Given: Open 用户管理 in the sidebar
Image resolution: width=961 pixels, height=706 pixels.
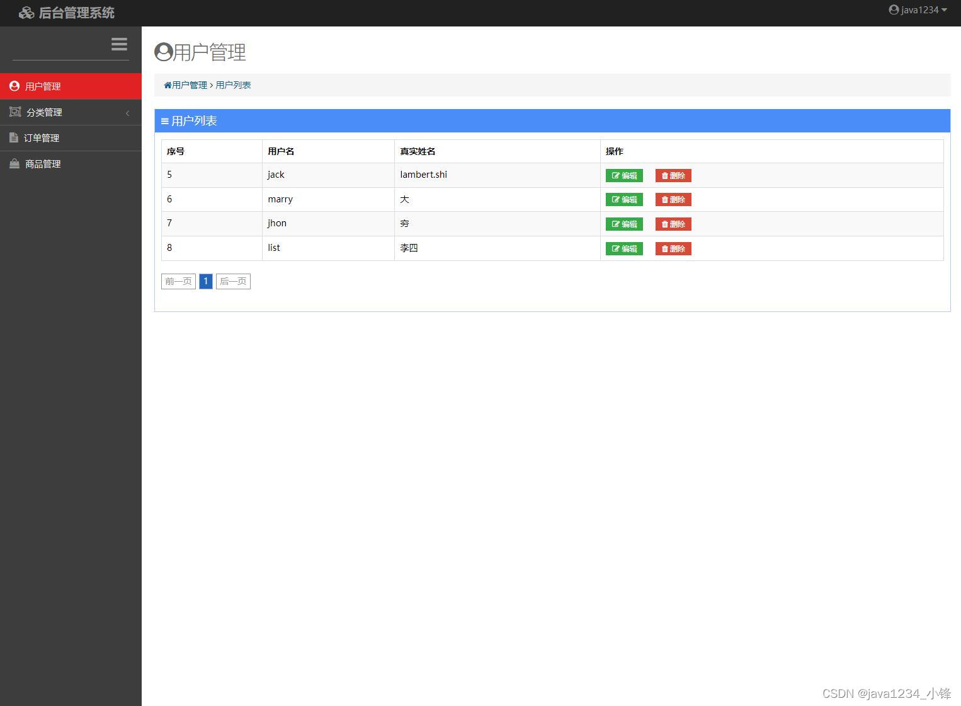Looking at the screenshot, I should [x=71, y=86].
